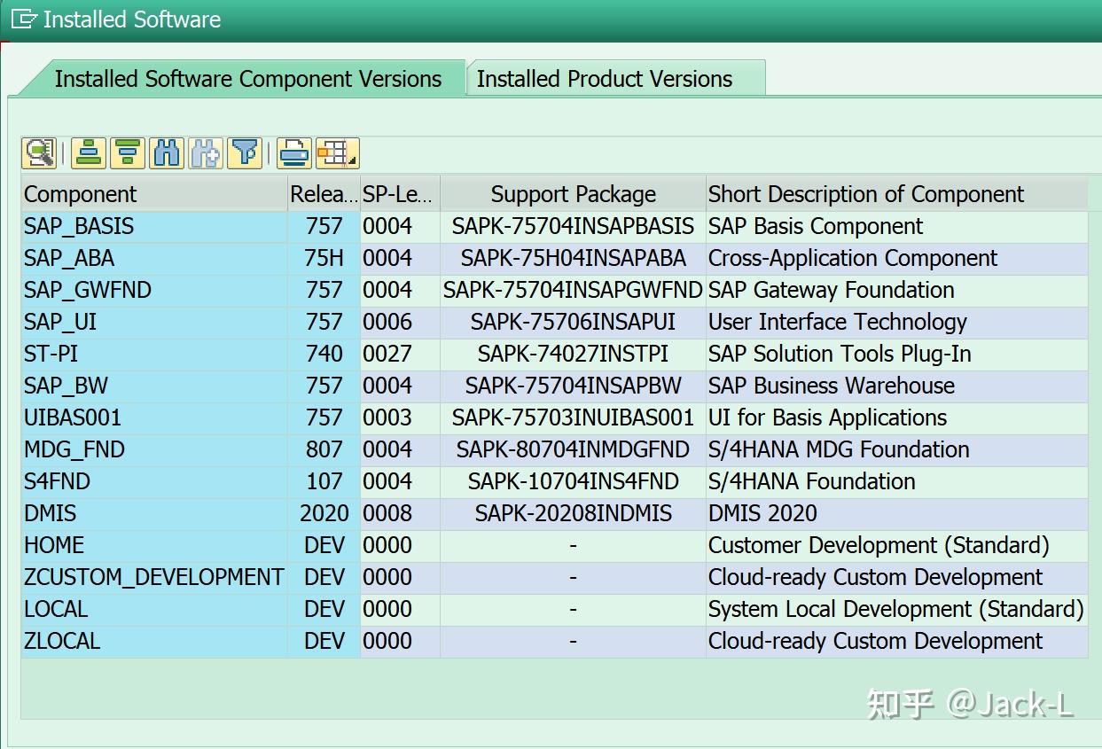
Task: Click support package SAPK-75704INSAPBASIS
Action: click(573, 226)
